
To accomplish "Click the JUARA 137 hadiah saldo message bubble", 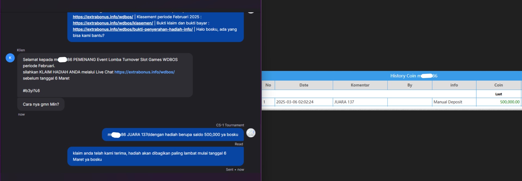I will pos(173,135).
